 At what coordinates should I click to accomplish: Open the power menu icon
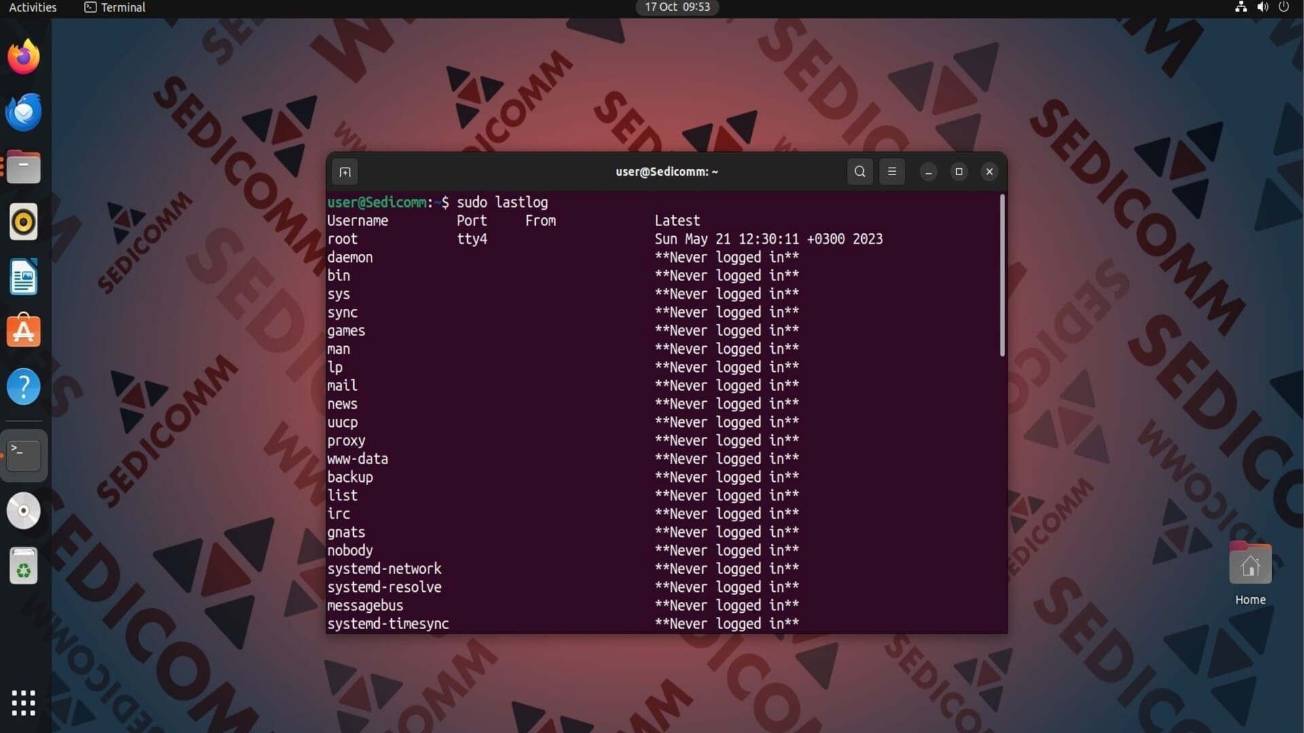[1284, 7]
